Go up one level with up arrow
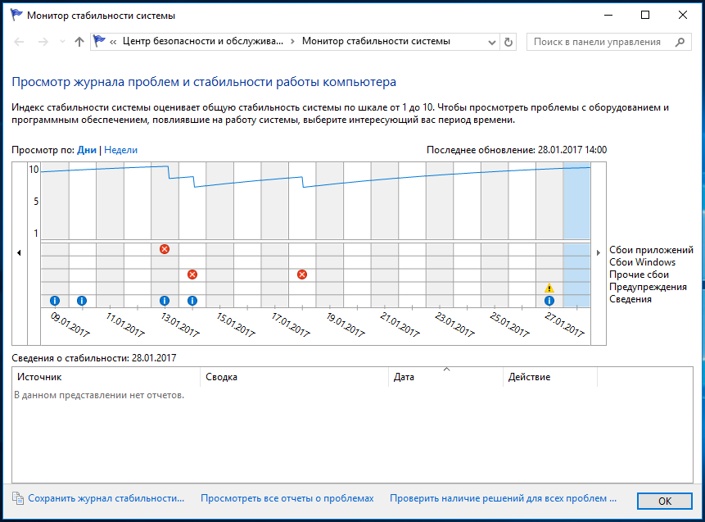705x522 pixels. pyautogui.click(x=79, y=42)
